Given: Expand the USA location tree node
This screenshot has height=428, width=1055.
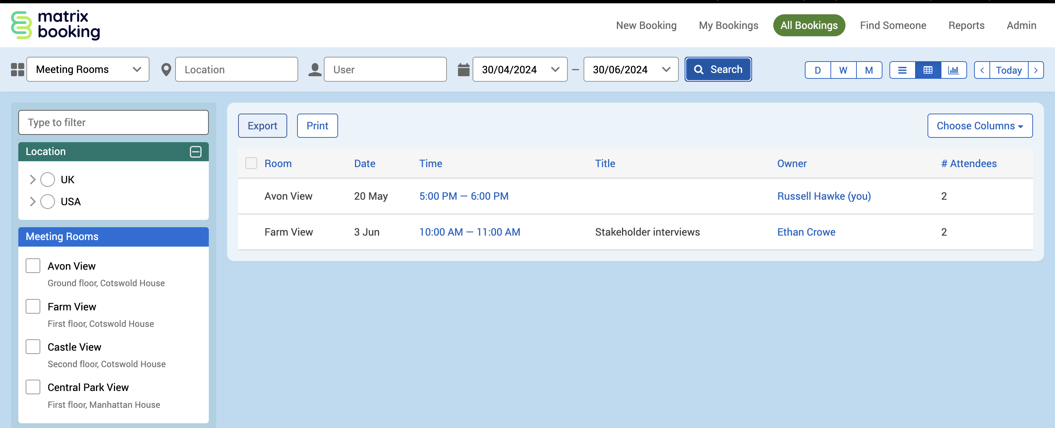Looking at the screenshot, I should pos(32,202).
